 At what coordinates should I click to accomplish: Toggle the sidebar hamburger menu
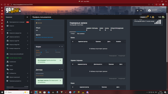tap(27, 17)
